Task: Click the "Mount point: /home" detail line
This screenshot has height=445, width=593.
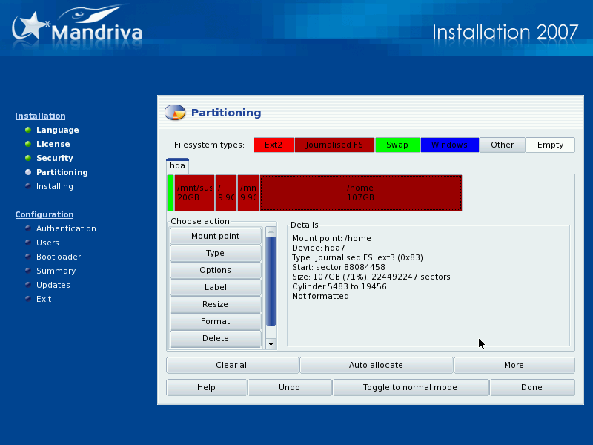Action: click(x=331, y=238)
